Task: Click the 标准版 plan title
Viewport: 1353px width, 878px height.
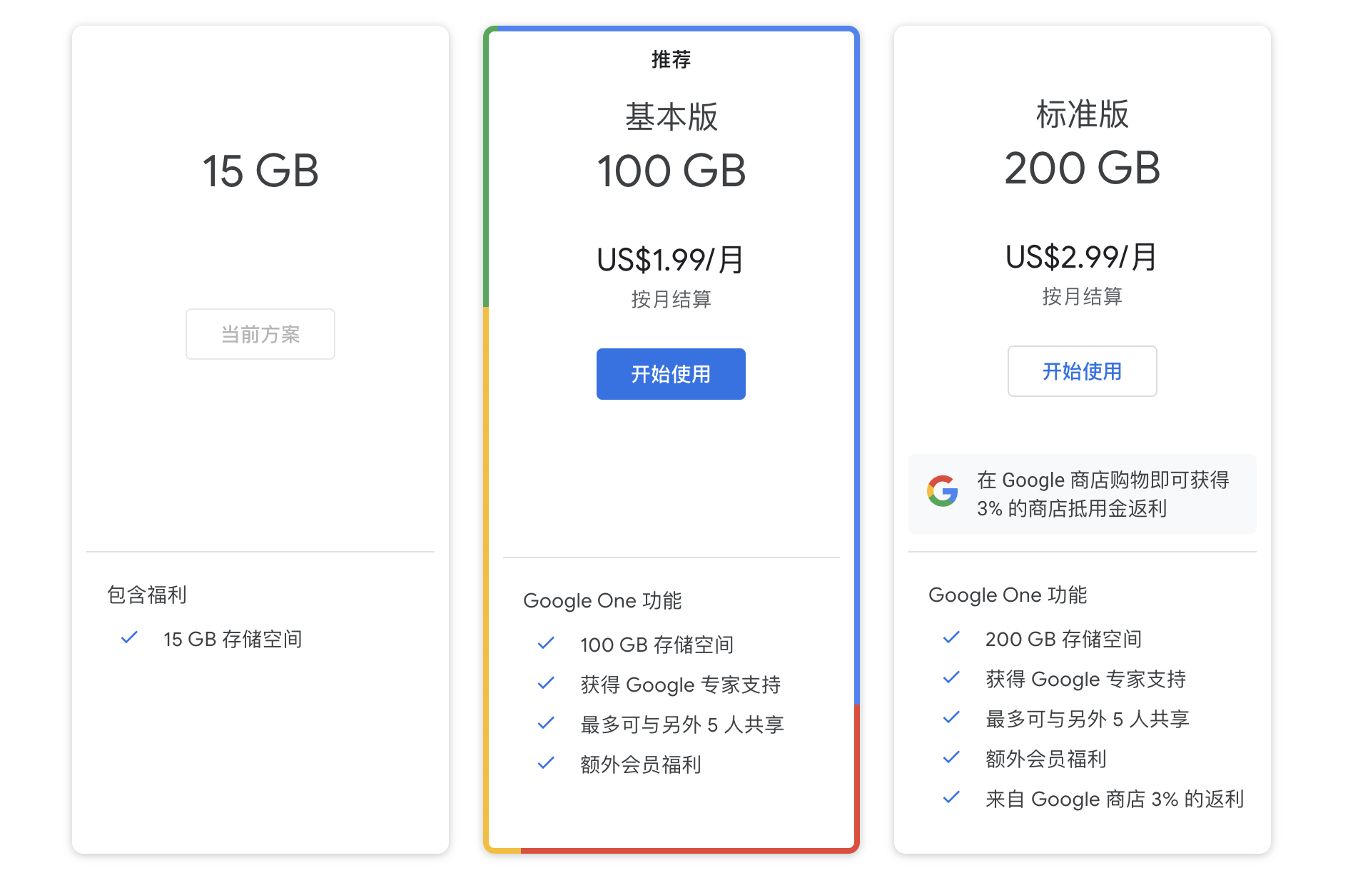Action: coord(1082,114)
